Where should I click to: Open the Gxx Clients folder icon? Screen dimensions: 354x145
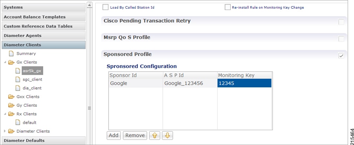click(x=11, y=97)
